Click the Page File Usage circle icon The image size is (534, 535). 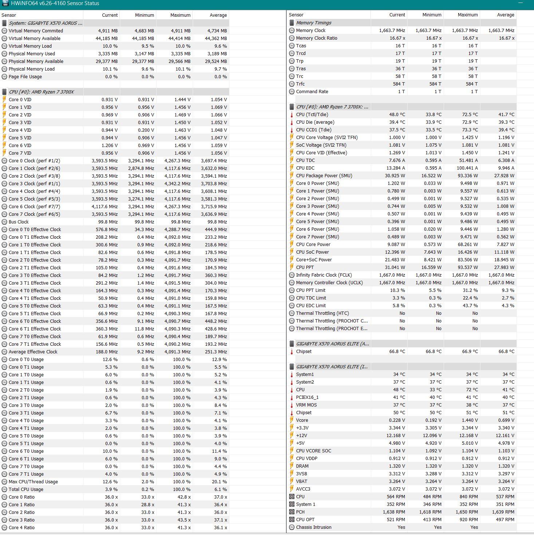(4, 76)
